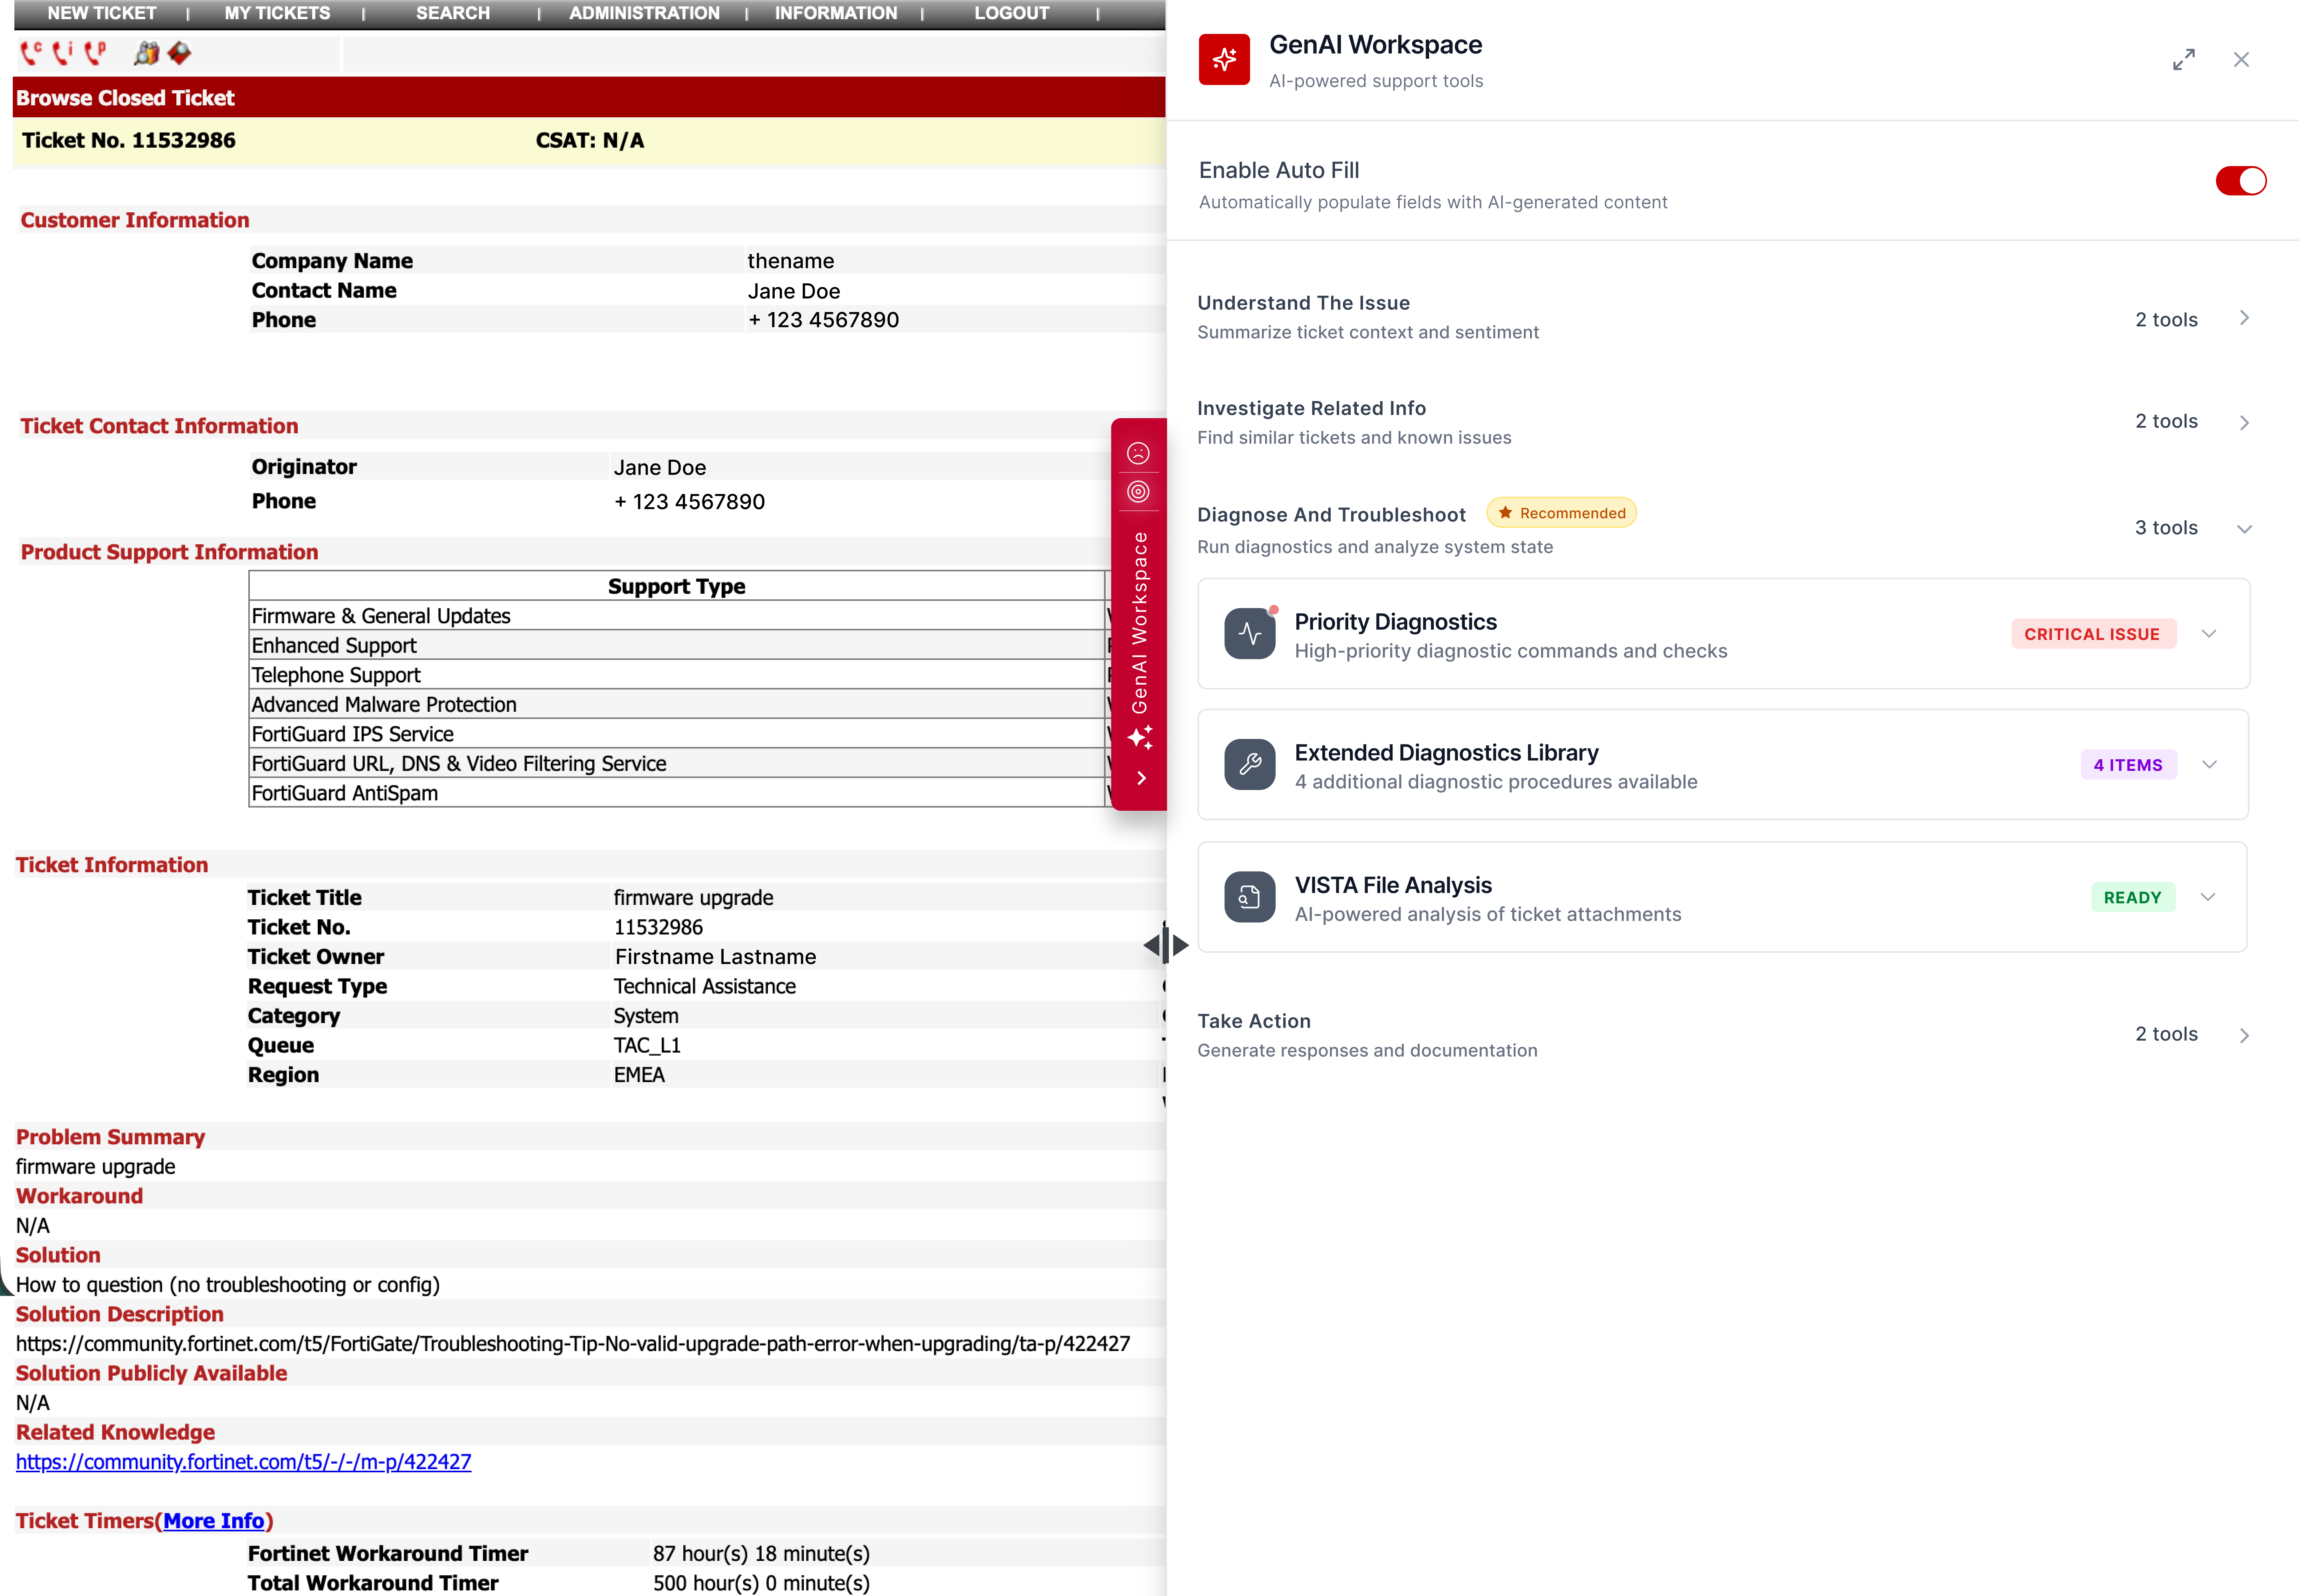
Task: Click the LOGOUT menu item
Action: point(1011,13)
